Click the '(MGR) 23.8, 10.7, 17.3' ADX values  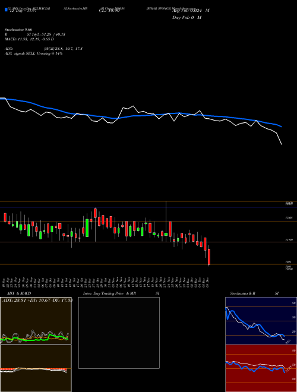(63, 49)
